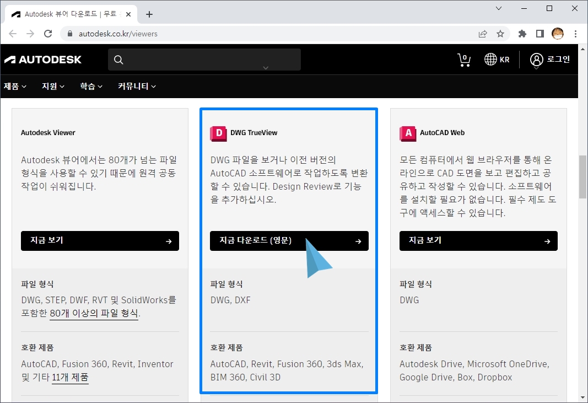Open the 80개 이상의 파일 형식 link
Image resolution: width=588 pixels, height=403 pixels.
[x=94, y=313]
